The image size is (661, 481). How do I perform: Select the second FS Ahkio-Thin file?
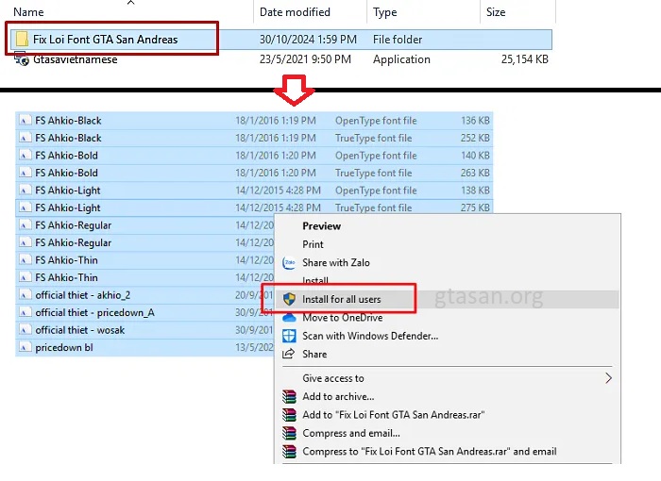67,277
